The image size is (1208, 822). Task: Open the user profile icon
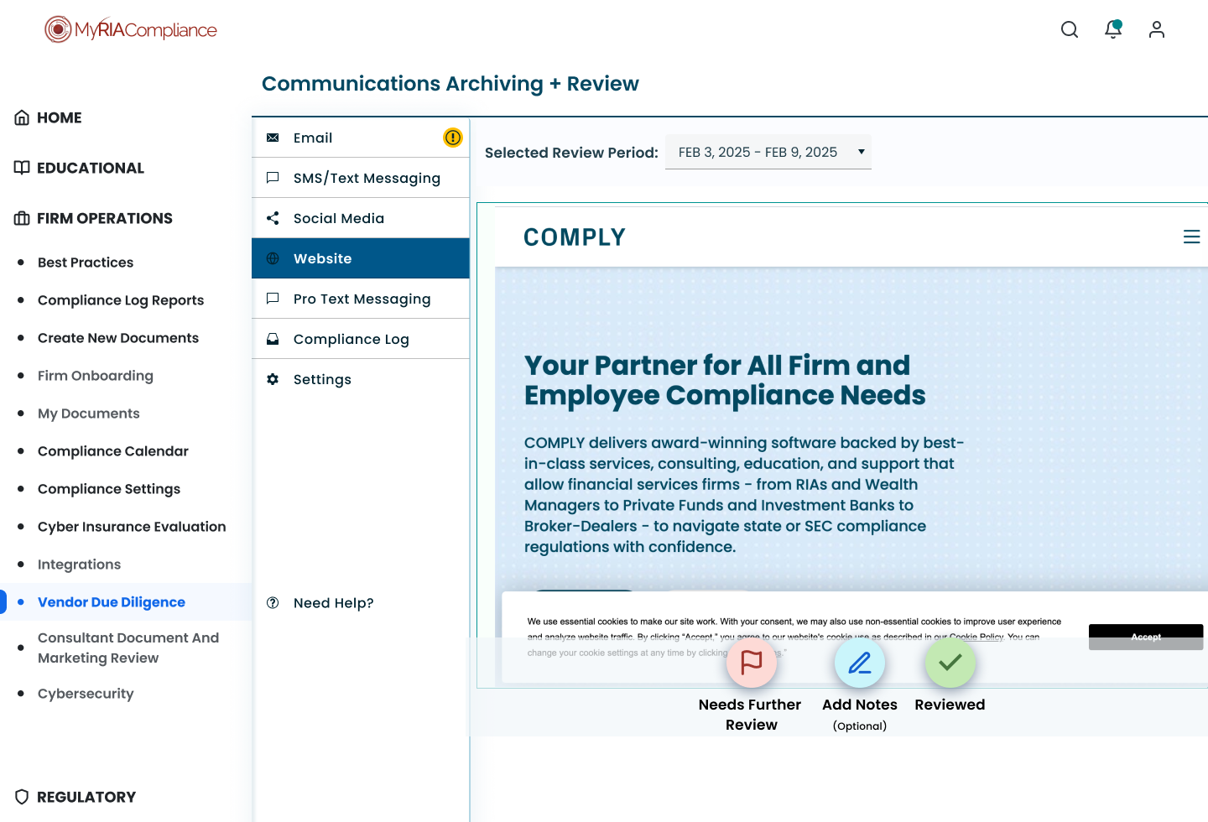[x=1157, y=29]
